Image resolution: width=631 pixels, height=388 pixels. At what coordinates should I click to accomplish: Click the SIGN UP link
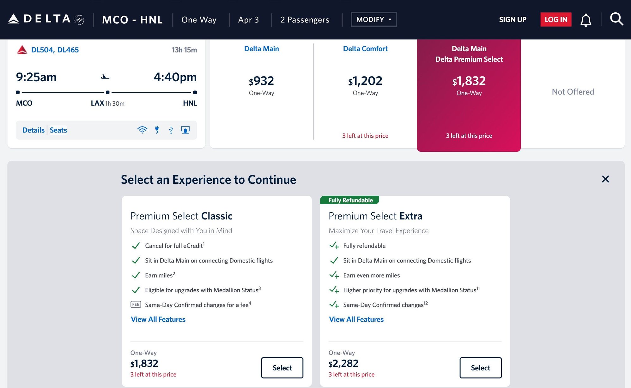(513, 20)
